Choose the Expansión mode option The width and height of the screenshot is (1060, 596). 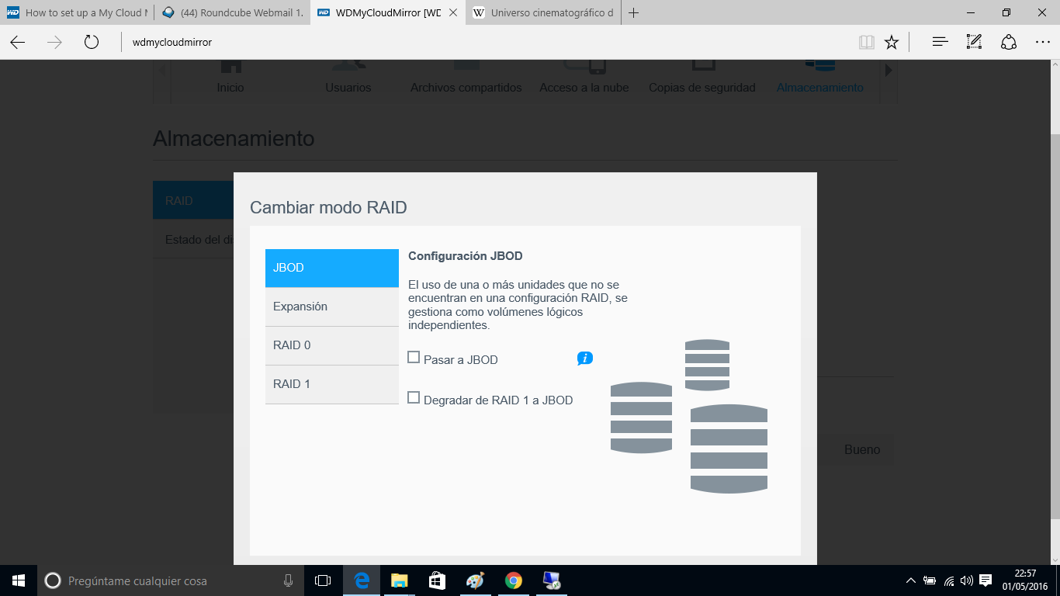pyautogui.click(x=331, y=307)
